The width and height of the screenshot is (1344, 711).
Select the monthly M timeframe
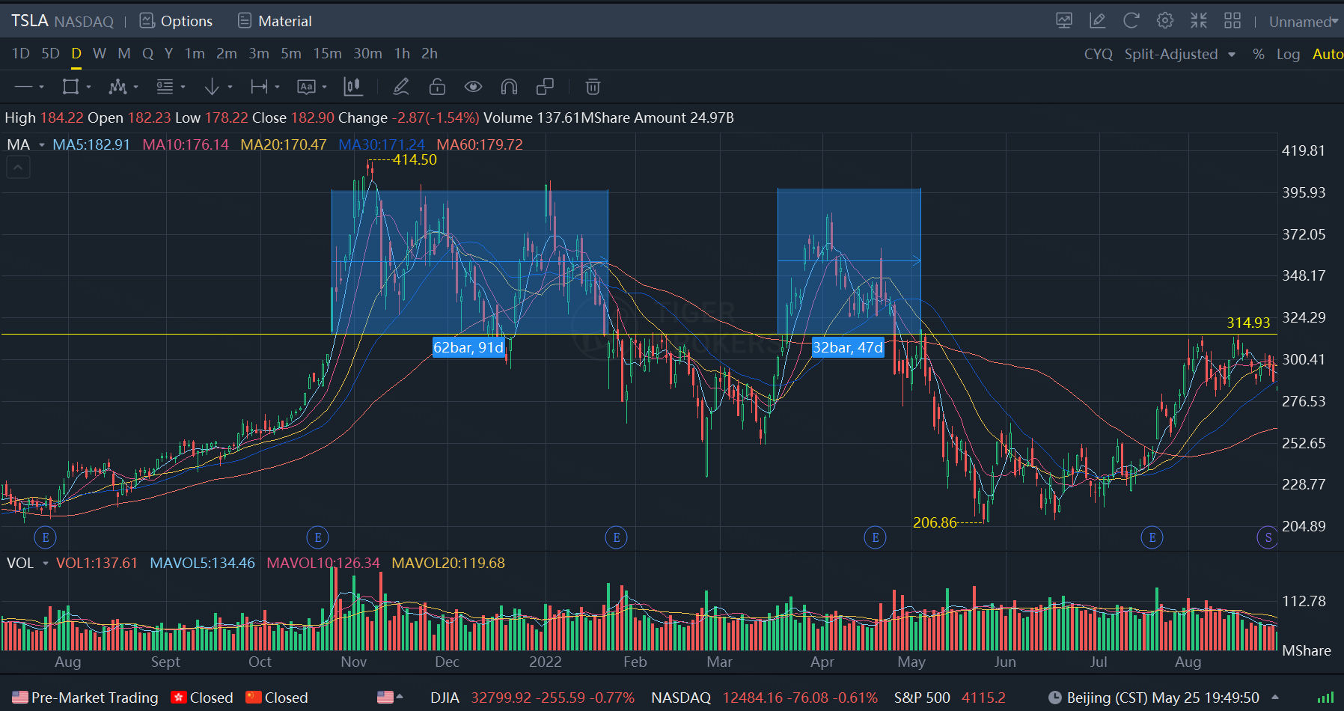click(x=124, y=54)
